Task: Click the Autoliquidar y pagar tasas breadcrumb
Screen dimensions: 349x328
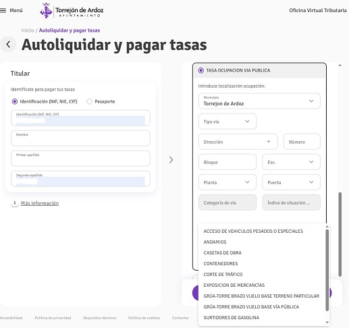Action: coord(70,30)
